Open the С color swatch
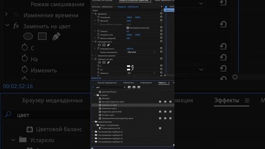The width and height of the screenshot is (265, 149). [x=128, y=66]
